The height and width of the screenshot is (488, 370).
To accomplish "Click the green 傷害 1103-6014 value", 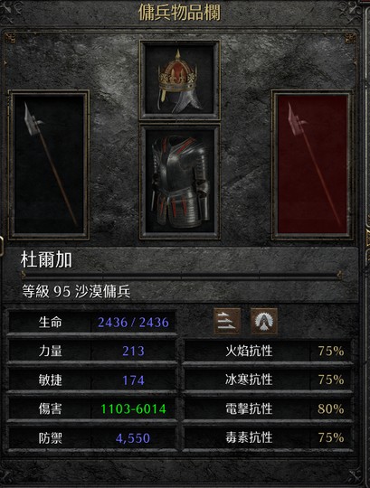I will [133, 408].
